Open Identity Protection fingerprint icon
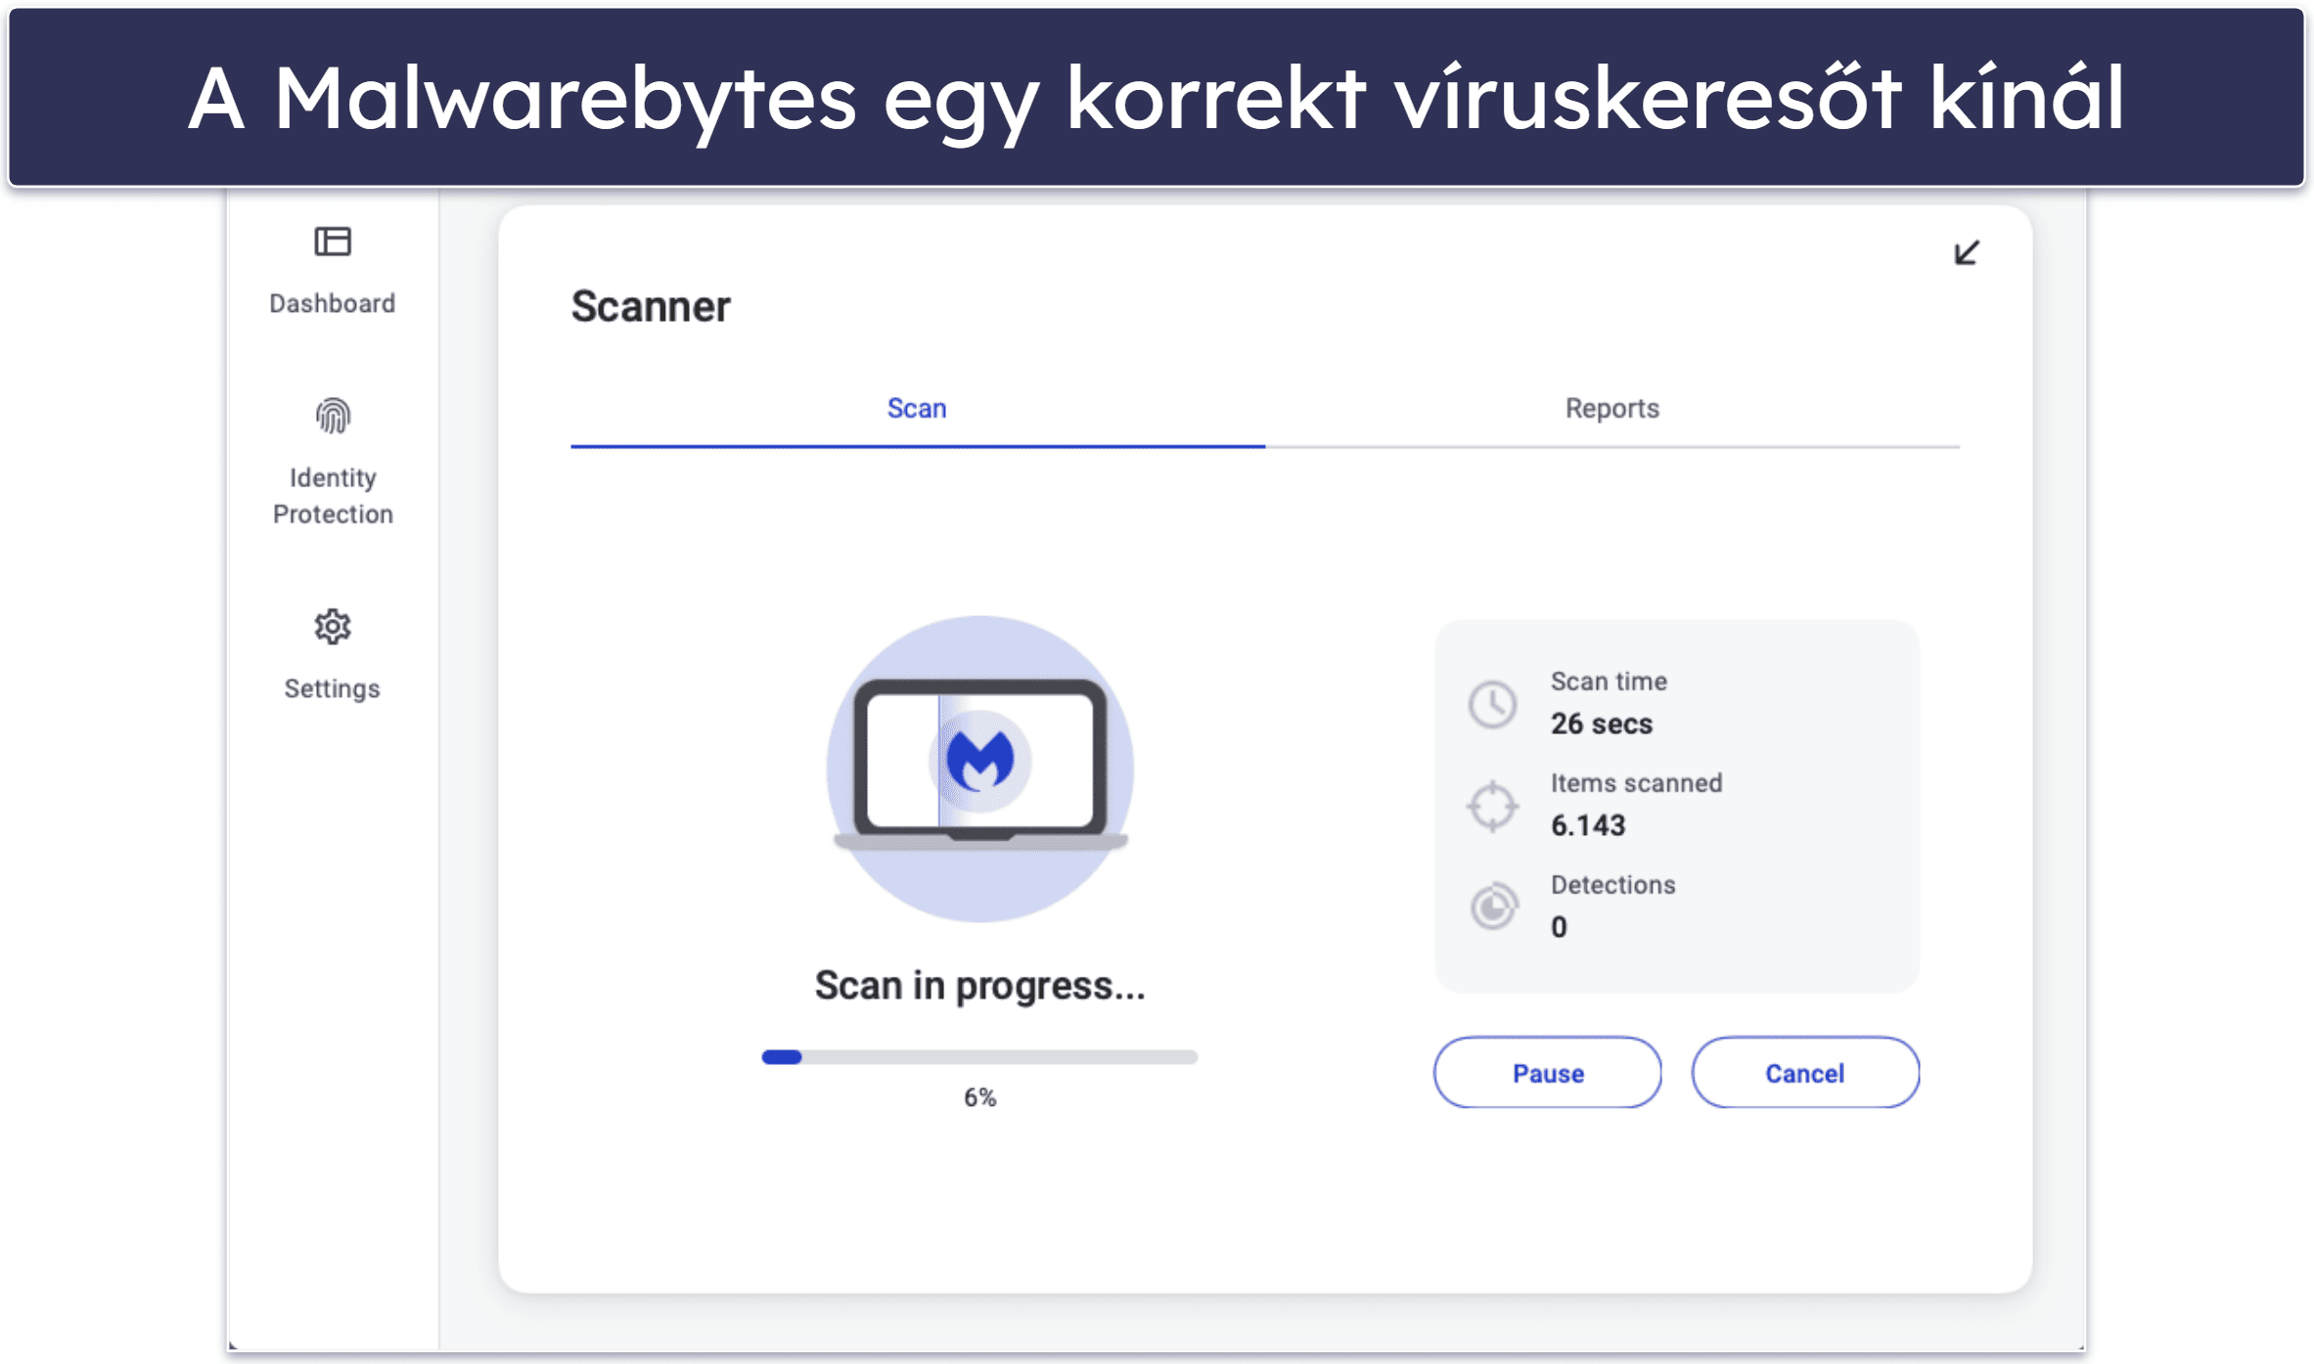This screenshot has height=1364, width=2314. pos(333,416)
